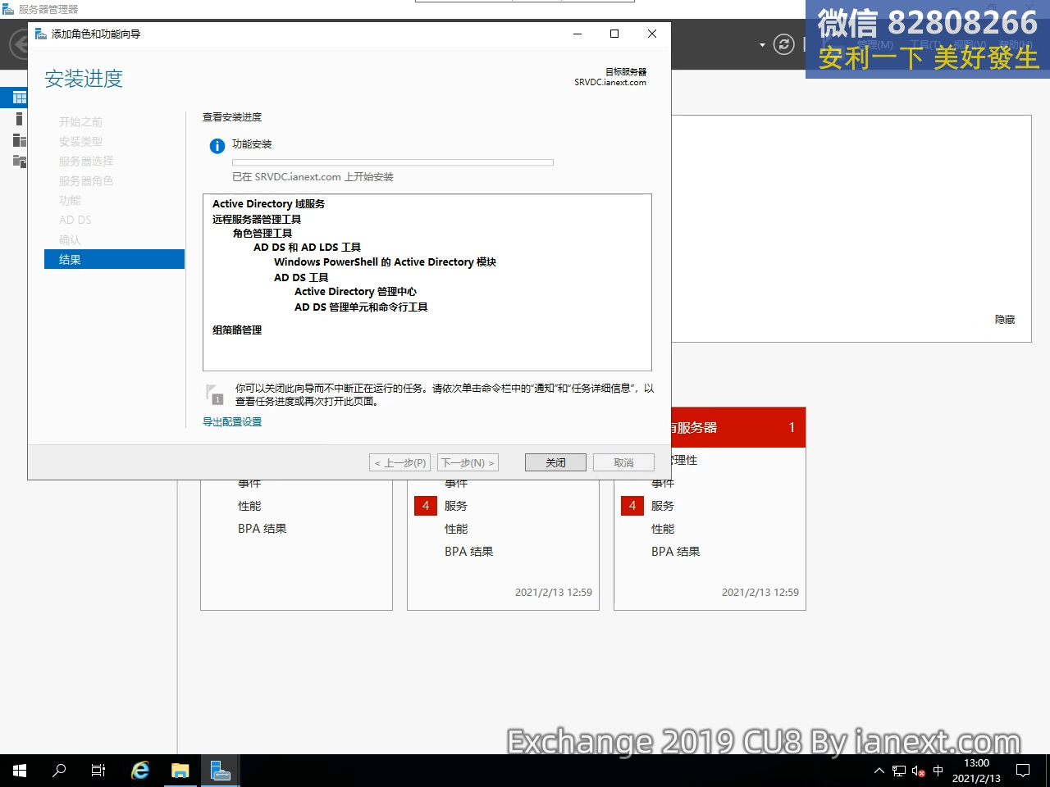Click the Refresh icon in Server Manager header
1050x787 pixels.
pos(784,44)
